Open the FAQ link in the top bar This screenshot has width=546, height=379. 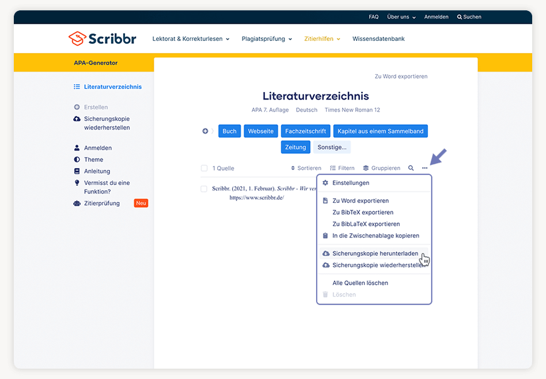tap(374, 17)
